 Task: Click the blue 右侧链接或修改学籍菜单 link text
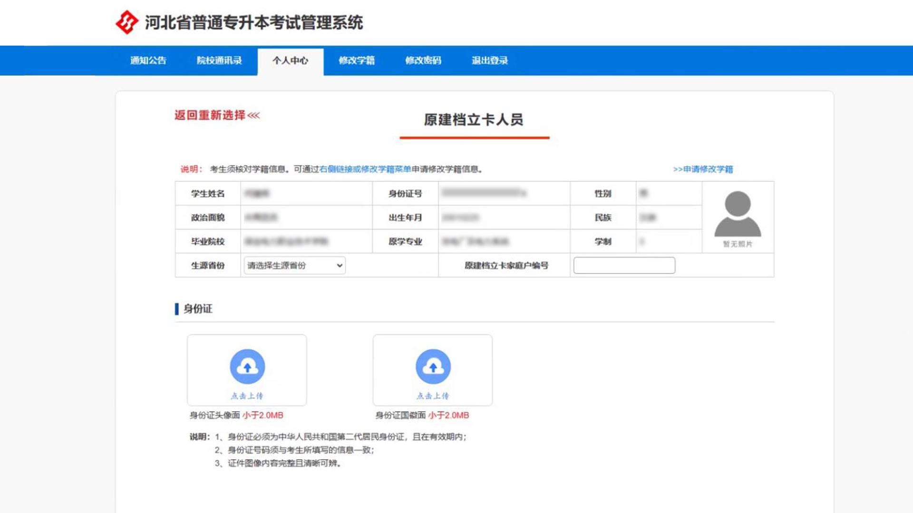point(365,169)
